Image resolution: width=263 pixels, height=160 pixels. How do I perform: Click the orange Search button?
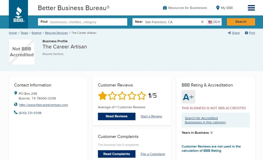(x=241, y=22)
